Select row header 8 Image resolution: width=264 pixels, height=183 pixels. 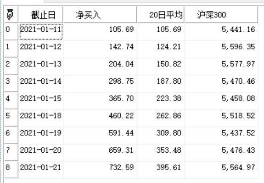pos(11,170)
